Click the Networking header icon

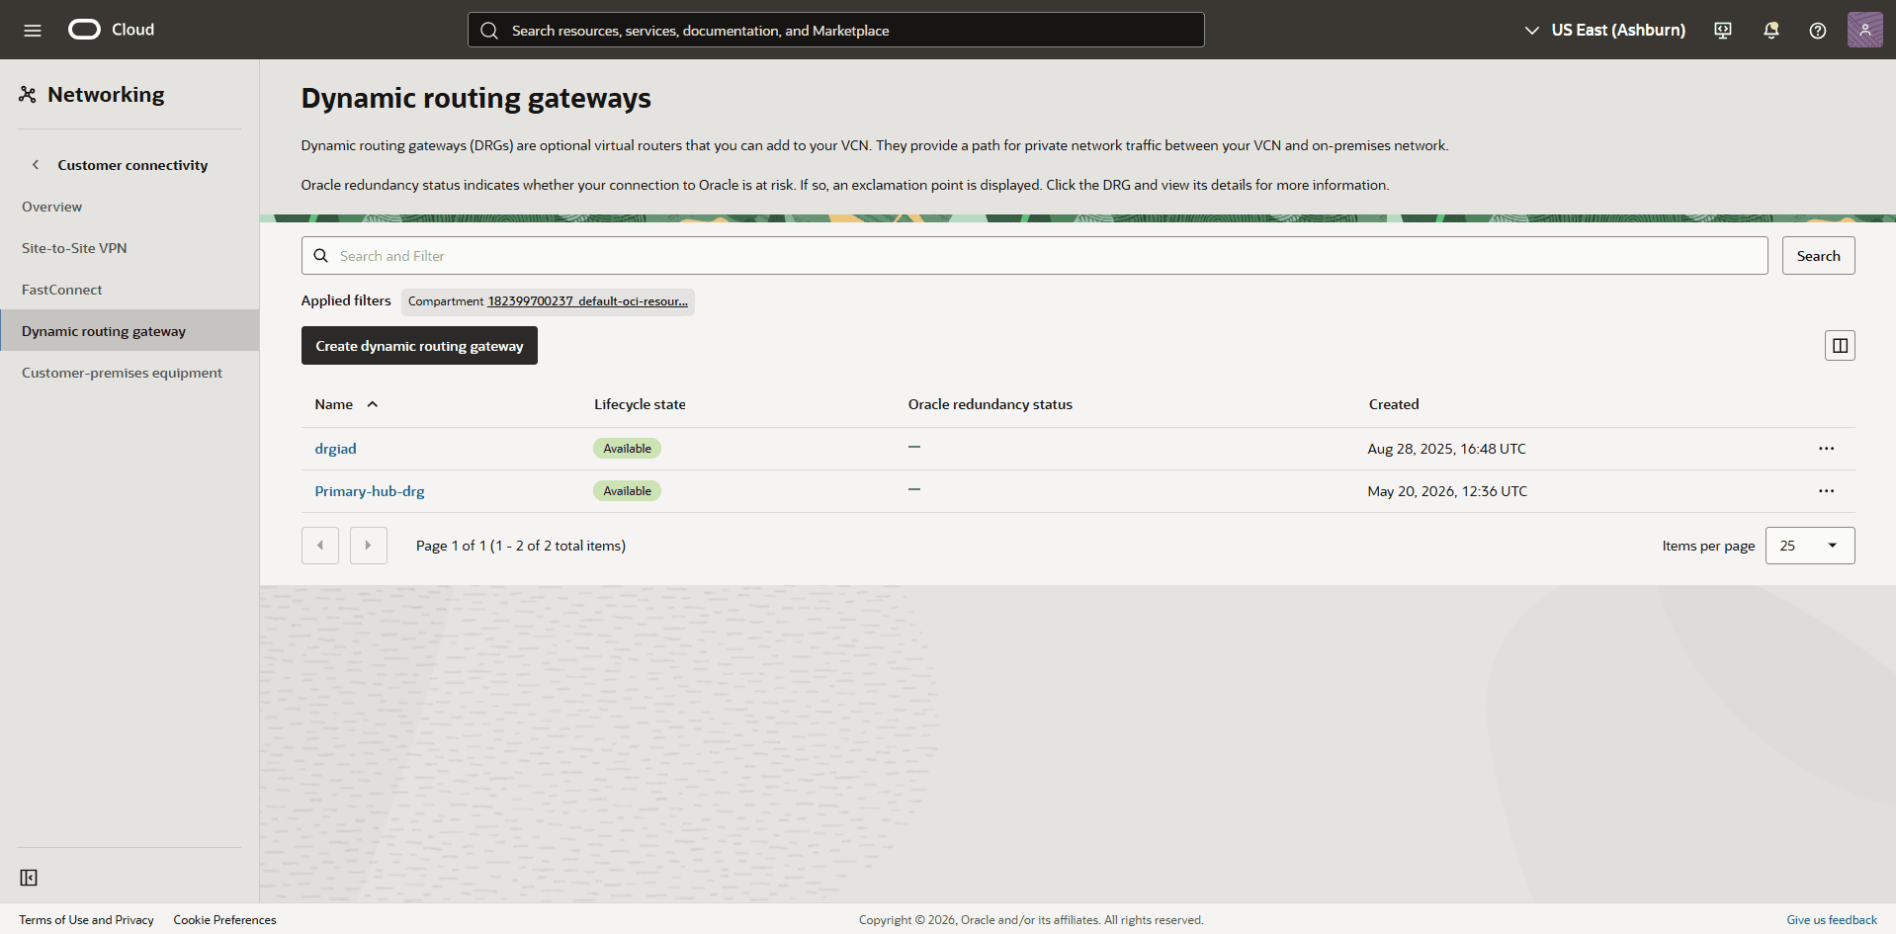click(28, 95)
